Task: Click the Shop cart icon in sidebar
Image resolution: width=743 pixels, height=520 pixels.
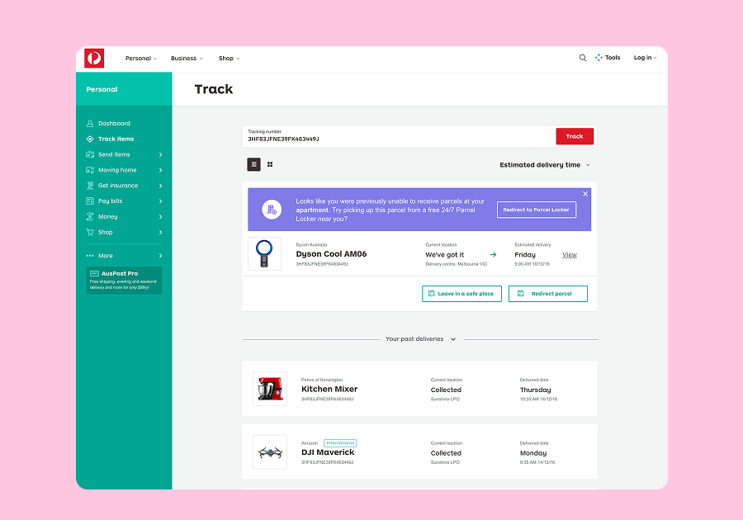Action: coord(89,232)
